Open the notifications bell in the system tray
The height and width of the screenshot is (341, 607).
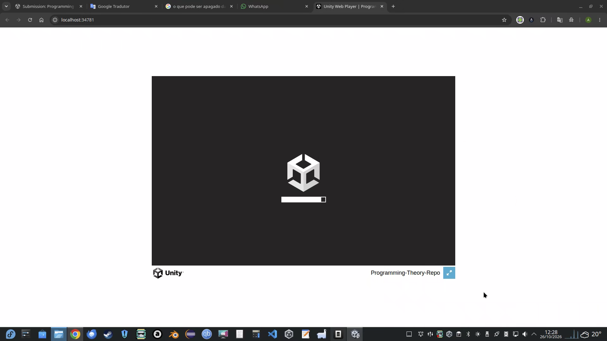421,334
